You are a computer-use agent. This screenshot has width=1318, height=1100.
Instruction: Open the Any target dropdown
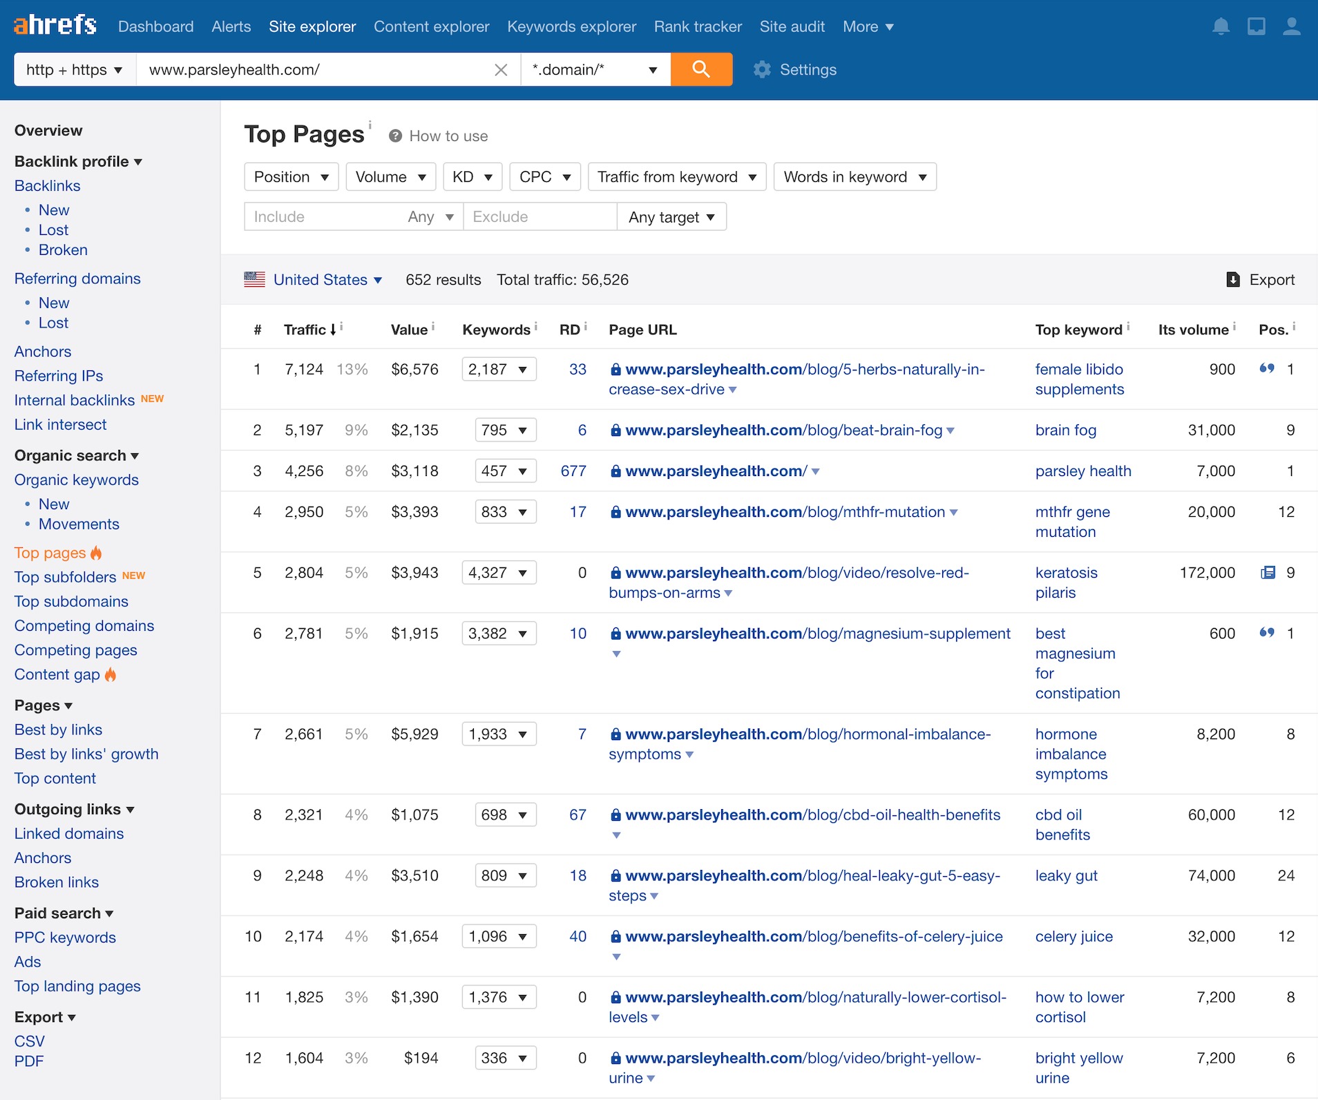(x=671, y=217)
